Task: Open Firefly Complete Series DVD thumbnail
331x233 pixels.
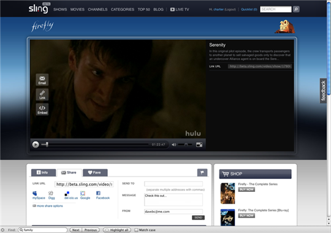Action: 228,194
